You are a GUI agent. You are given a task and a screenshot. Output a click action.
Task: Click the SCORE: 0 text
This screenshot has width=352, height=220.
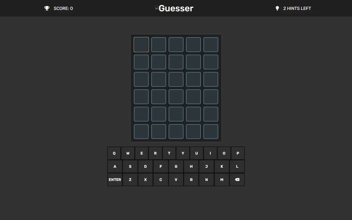[x=63, y=8]
